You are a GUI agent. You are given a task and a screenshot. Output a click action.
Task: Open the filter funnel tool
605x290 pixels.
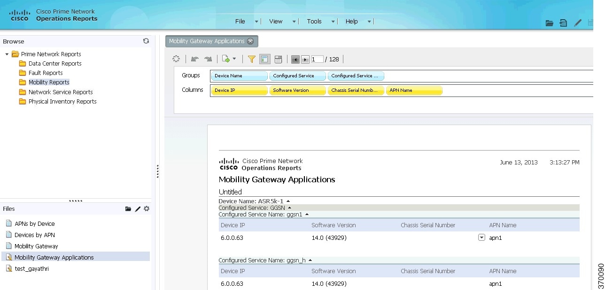(x=252, y=59)
